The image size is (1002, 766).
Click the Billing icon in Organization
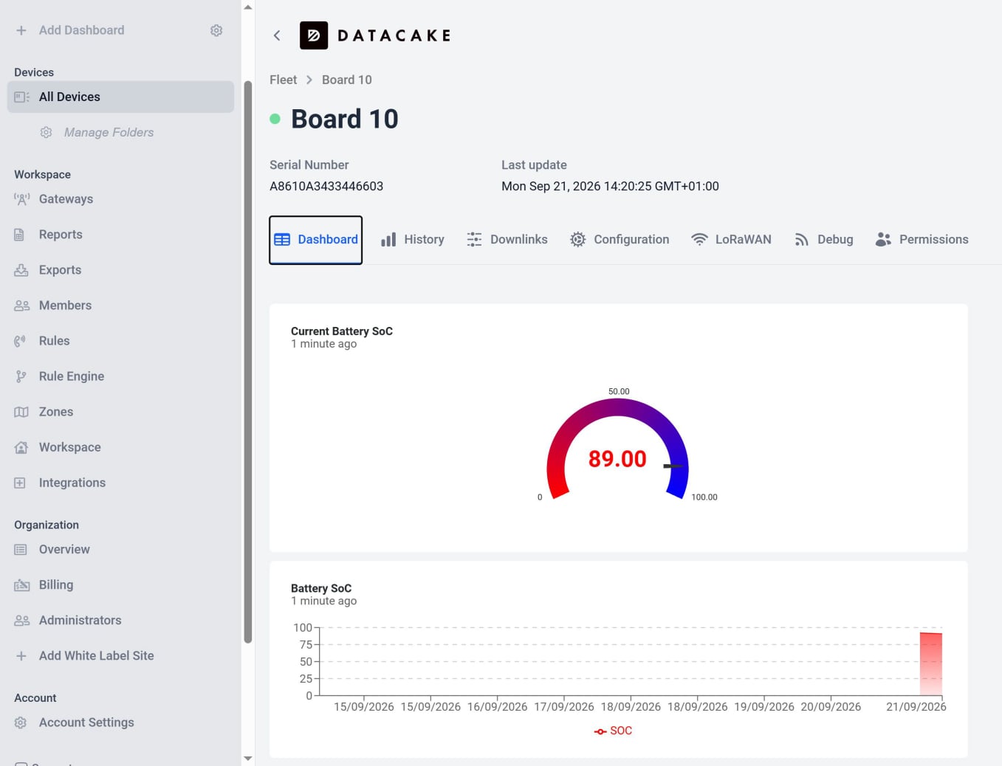pos(21,585)
